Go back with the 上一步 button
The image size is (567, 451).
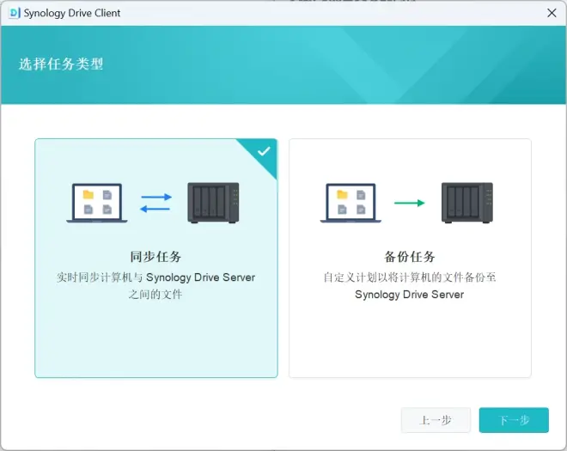tap(436, 420)
